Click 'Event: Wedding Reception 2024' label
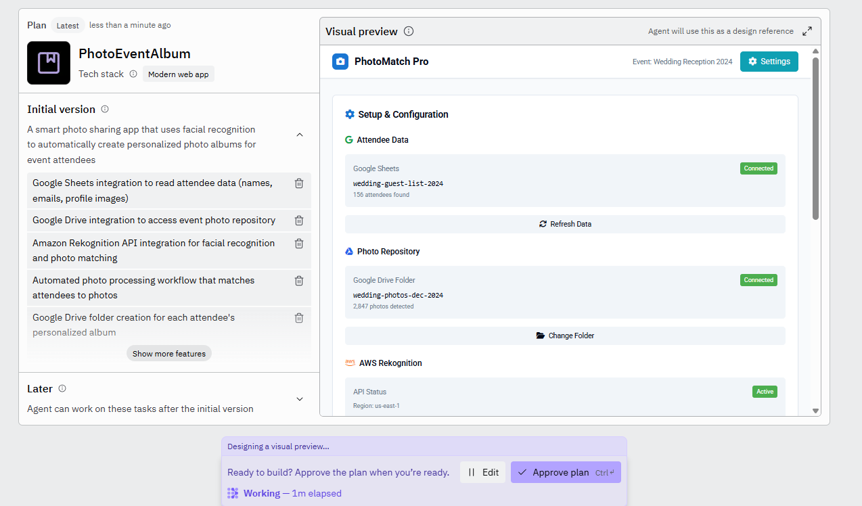This screenshot has width=862, height=506. pos(682,62)
